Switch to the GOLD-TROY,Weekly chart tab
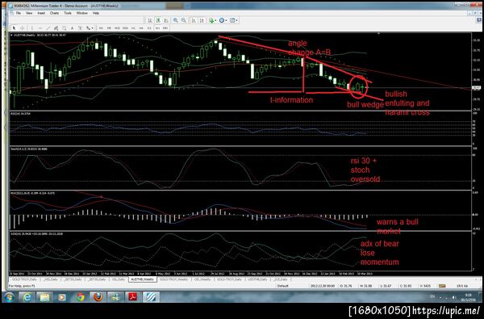 (173, 279)
